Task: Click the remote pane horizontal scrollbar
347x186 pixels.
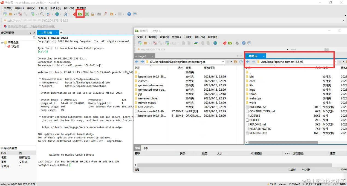Action: (x=283, y=142)
